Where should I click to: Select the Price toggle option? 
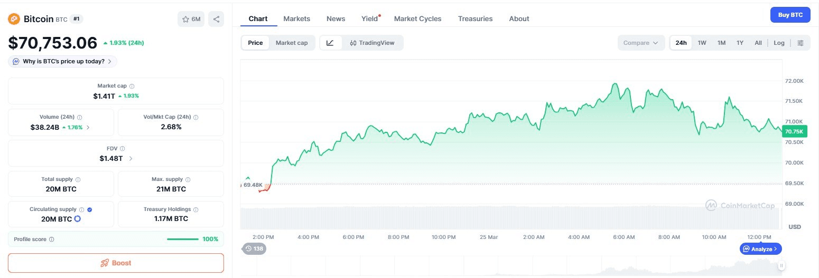[255, 43]
